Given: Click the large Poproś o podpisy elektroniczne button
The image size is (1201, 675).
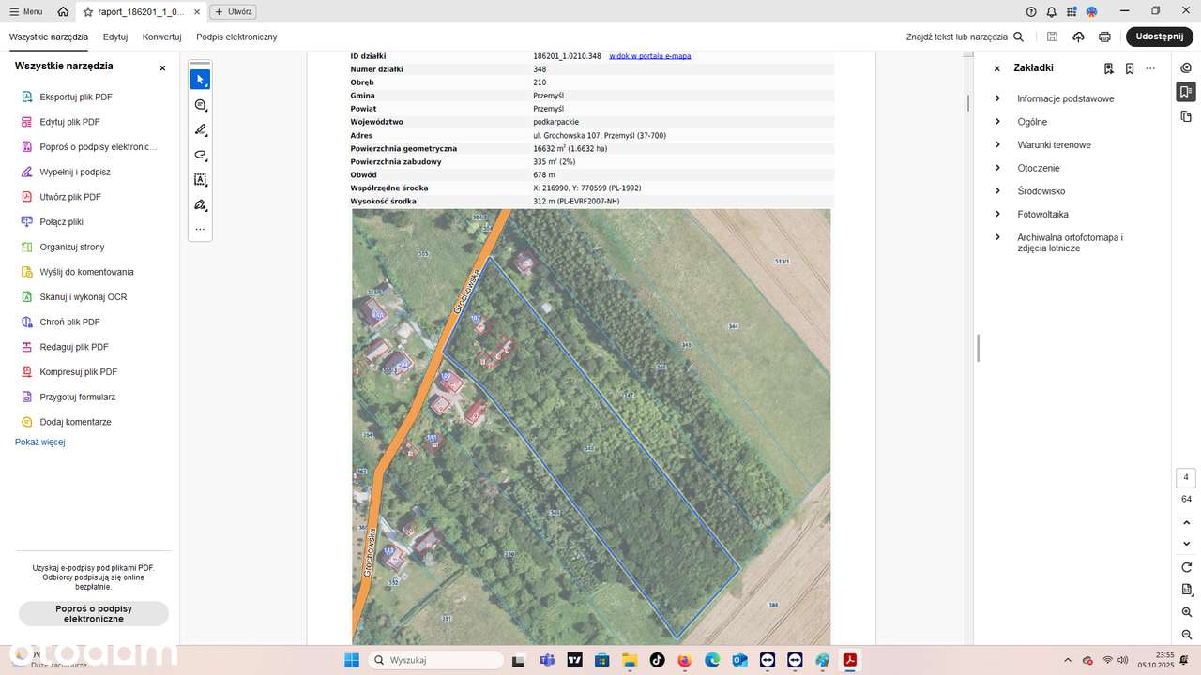Looking at the screenshot, I should point(94,614).
